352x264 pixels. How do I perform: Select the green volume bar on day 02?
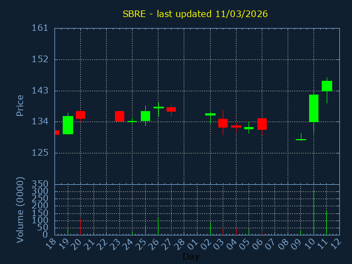(x=210, y=228)
